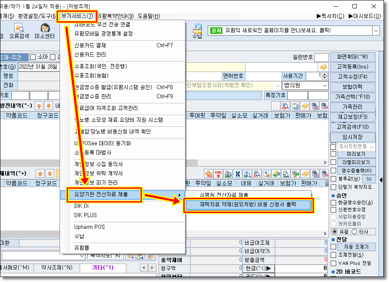Click the quick search ▶퀵서치 shortcut
This screenshot has height=282, width=389.
330,16
